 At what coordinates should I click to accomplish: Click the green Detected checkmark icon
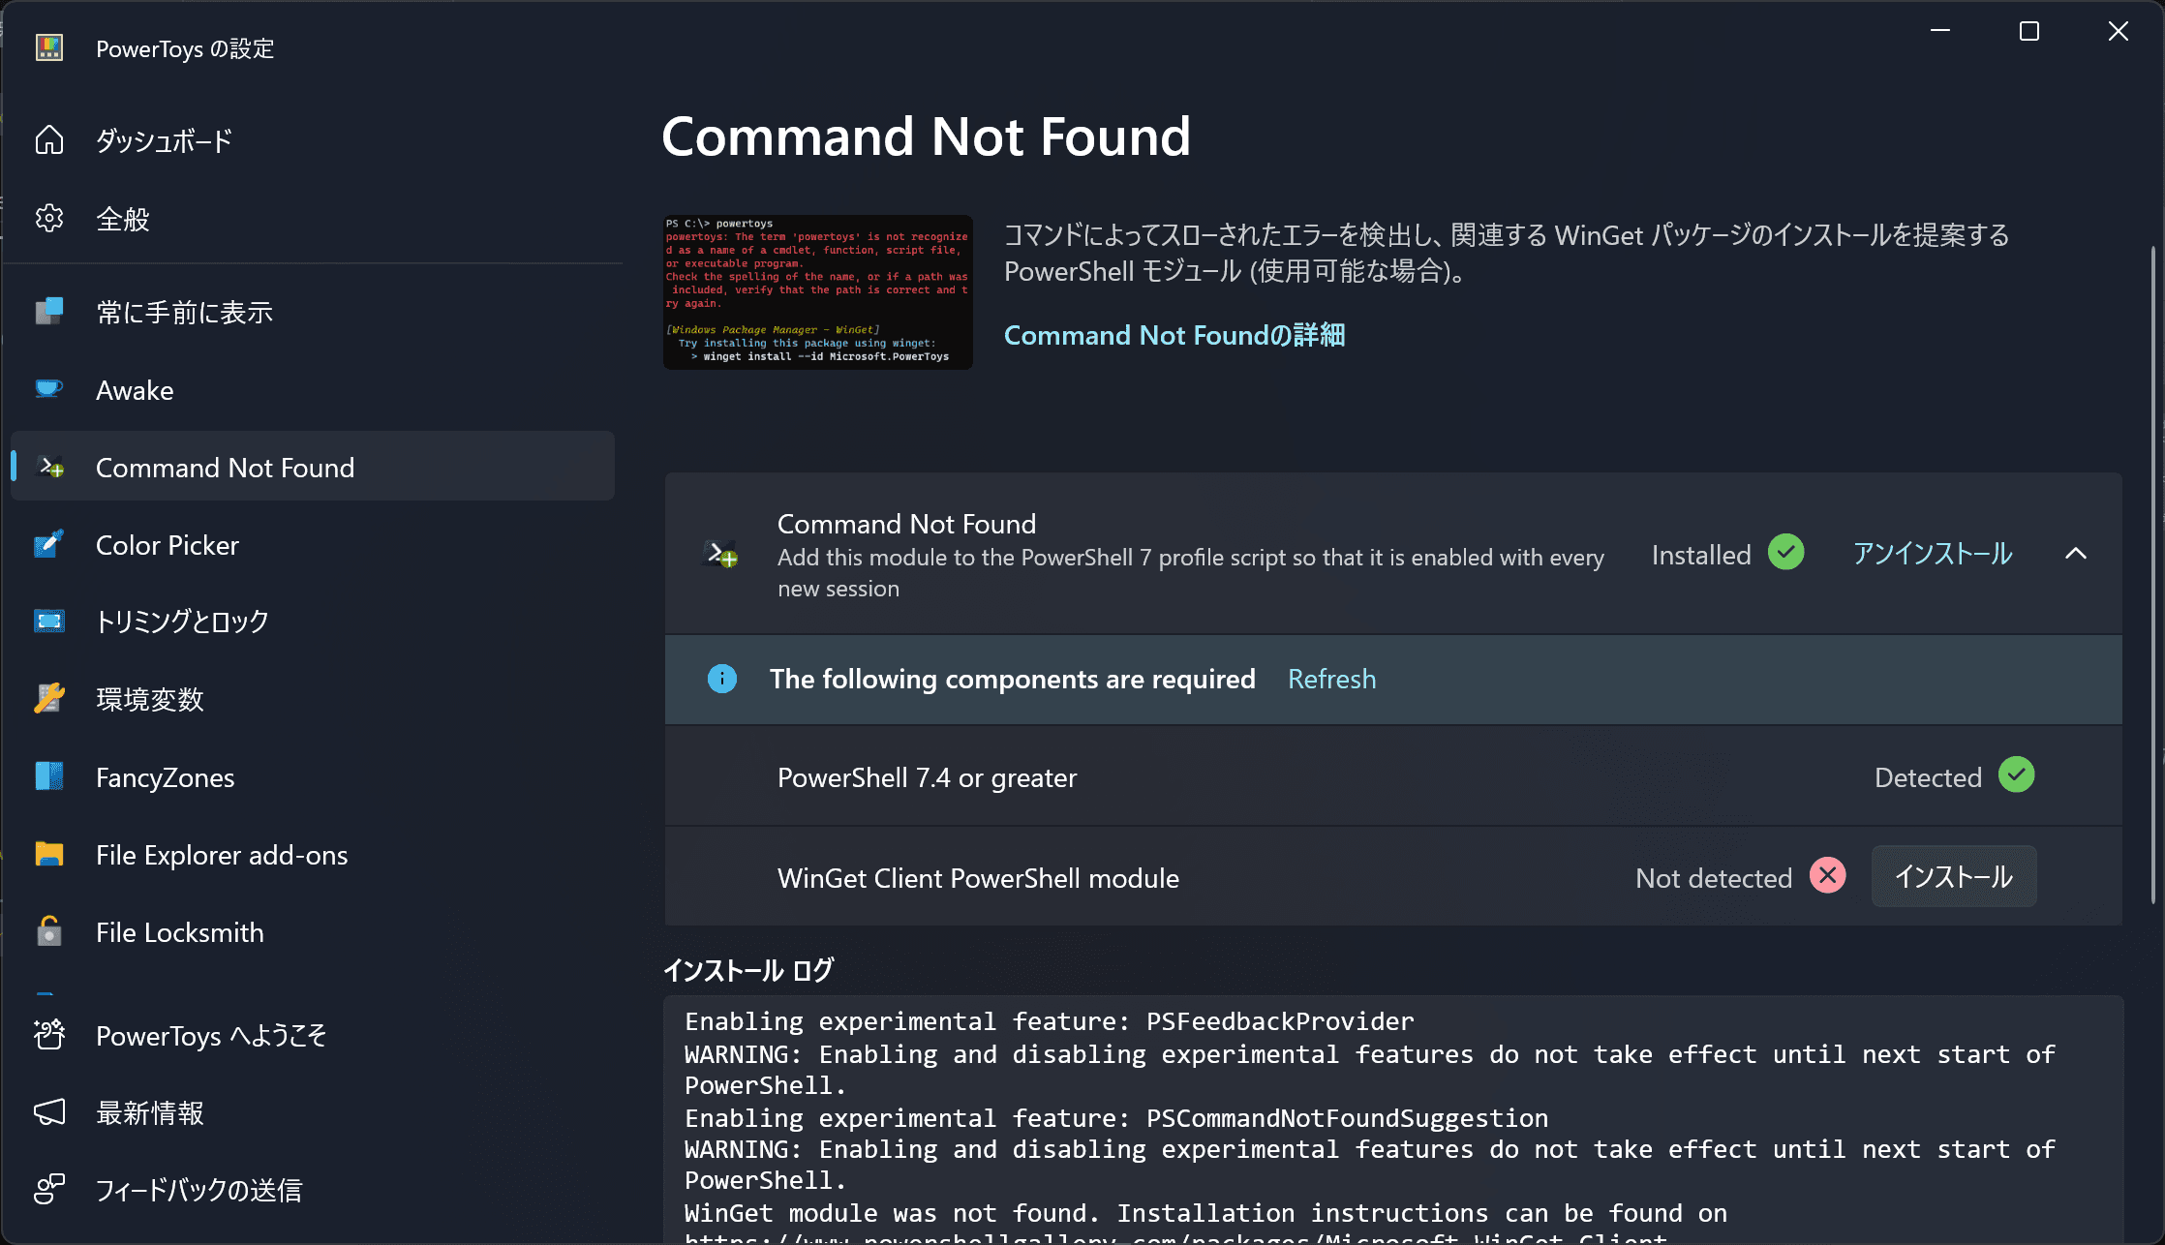coord(2017,774)
